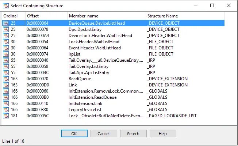
Task: Click offset 0x00000058
Action: (38, 66)
